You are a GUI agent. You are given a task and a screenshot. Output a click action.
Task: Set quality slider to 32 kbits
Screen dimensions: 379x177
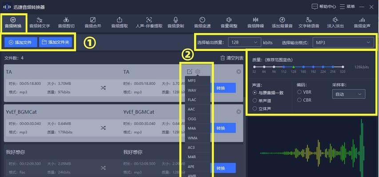click(254, 67)
